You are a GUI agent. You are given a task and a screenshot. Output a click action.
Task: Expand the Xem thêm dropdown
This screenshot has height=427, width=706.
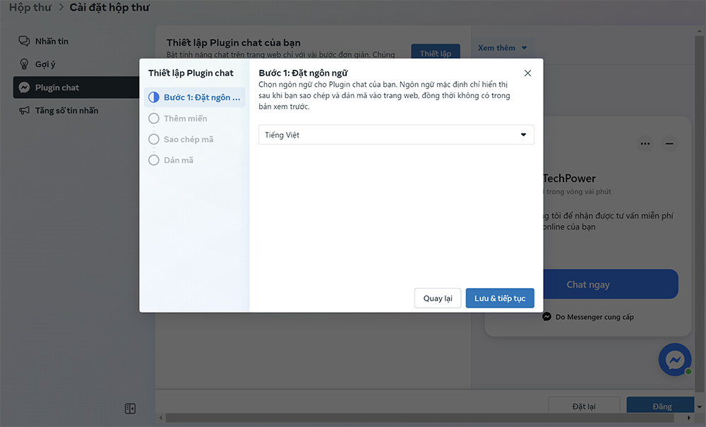pos(502,48)
